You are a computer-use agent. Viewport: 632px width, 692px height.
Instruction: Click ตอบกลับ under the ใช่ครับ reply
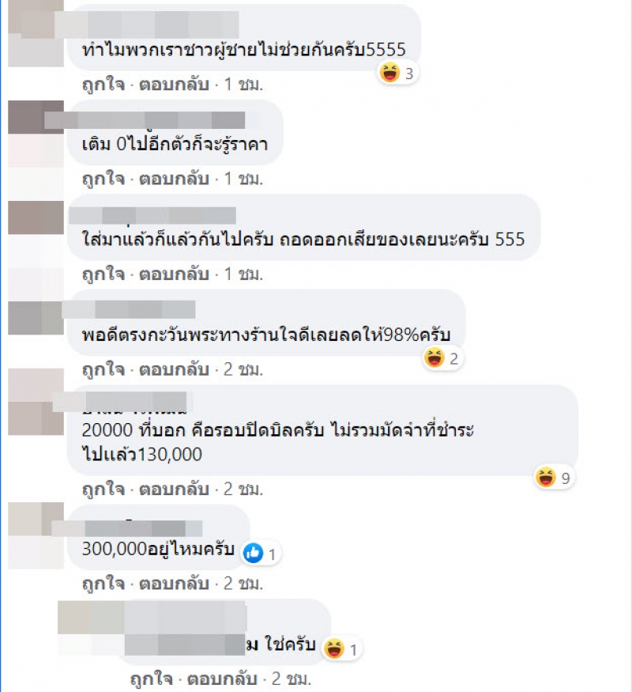tap(222, 679)
